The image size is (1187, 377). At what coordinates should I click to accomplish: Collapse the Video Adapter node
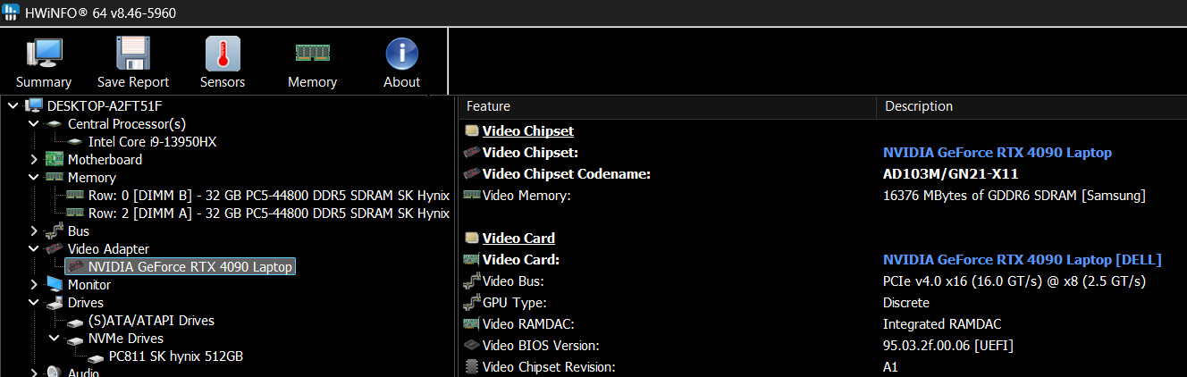[34, 249]
